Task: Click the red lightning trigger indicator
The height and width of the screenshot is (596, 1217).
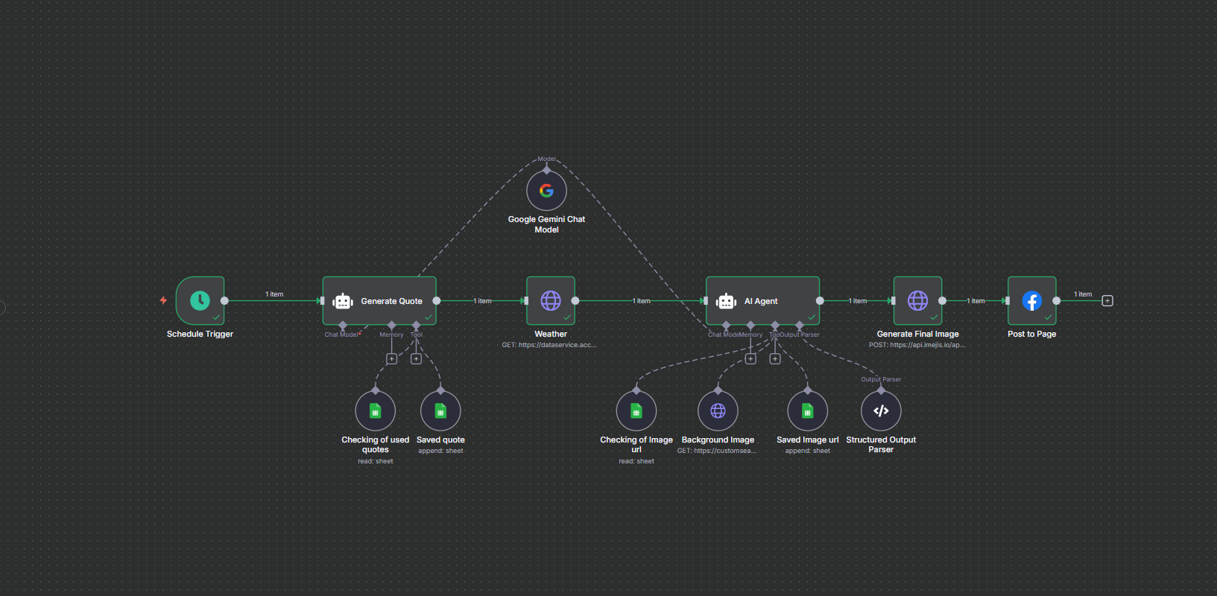Action: pos(163,300)
